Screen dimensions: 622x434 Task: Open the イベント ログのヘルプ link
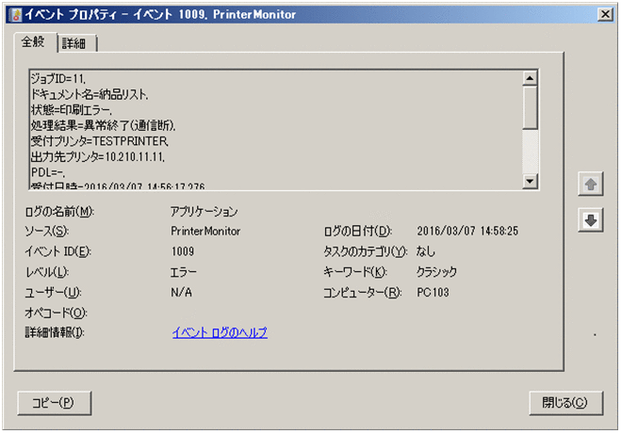click(220, 332)
